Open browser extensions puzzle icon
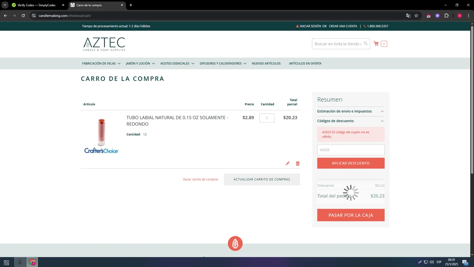474x267 pixels. click(x=447, y=16)
